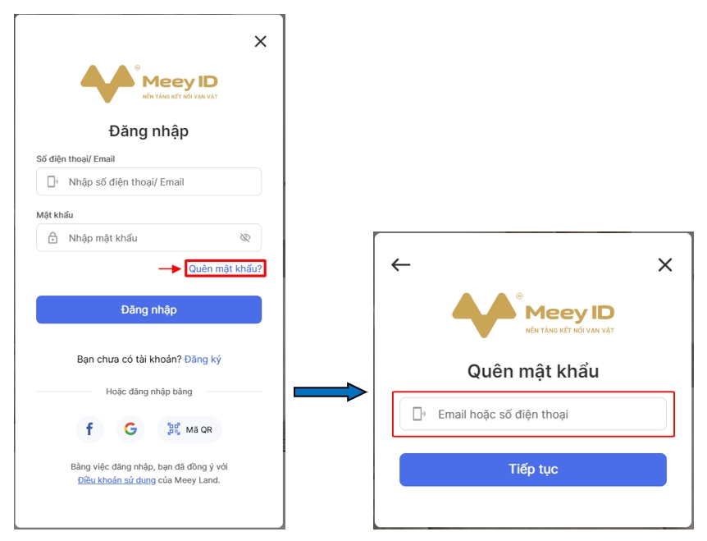This screenshot has height=541, width=707.
Task: Click the Meey ID logo in login dialog
Action: (148, 84)
